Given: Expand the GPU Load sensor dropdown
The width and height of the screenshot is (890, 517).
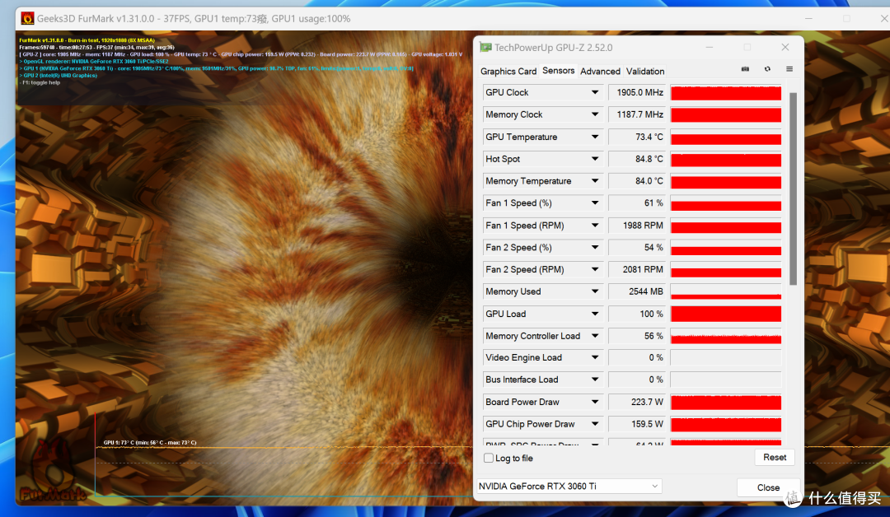Looking at the screenshot, I should click(595, 314).
